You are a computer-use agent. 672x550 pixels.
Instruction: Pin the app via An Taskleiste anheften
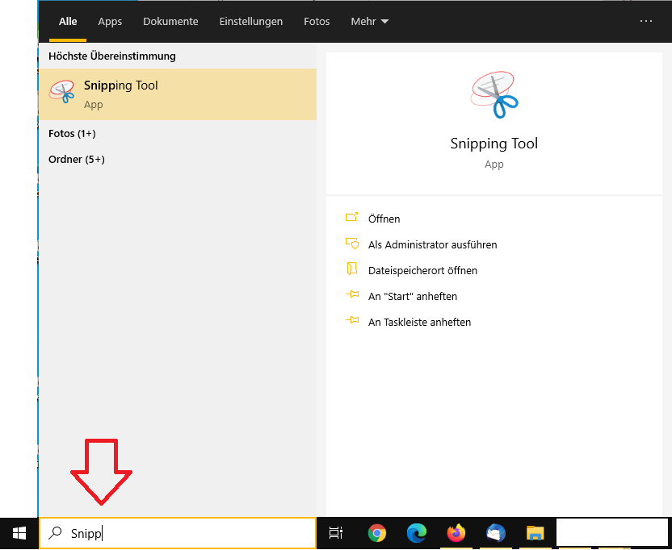click(x=419, y=322)
